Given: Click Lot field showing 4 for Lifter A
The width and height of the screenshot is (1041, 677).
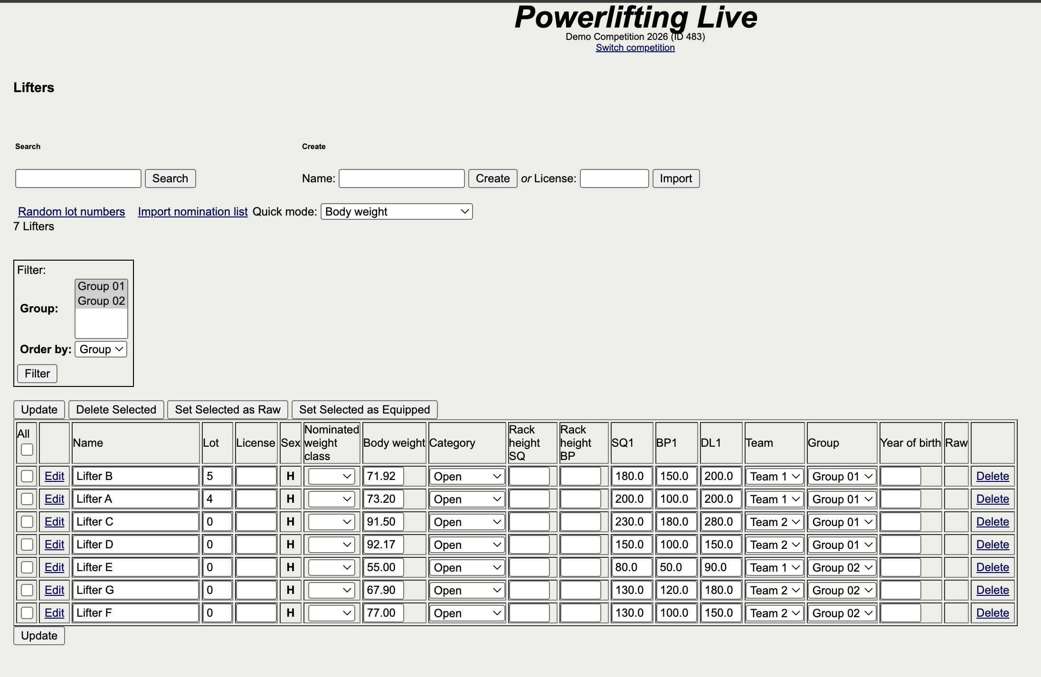Looking at the screenshot, I should 218,499.
